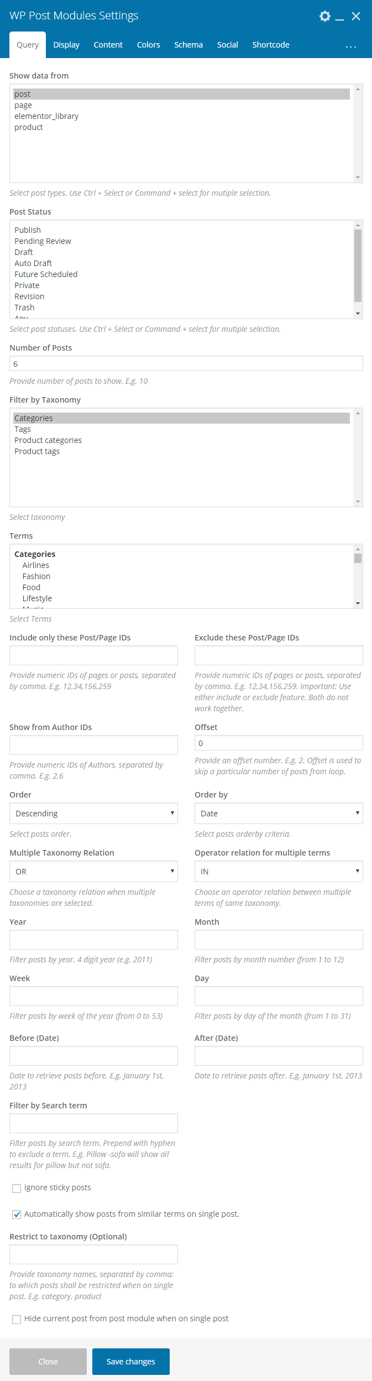Switch to the Display tab

[x=66, y=45]
